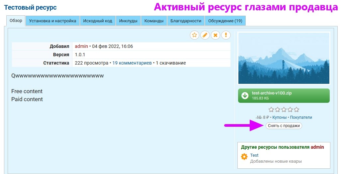The height and width of the screenshot is (174, 342).
Task: Switch to the Обзор tab
Action: tap(16, 21)
